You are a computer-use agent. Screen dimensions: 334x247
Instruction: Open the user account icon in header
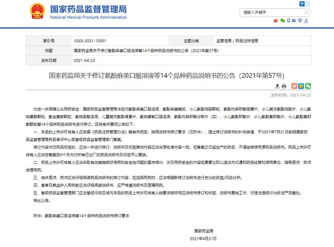click(x=306, y=21)
